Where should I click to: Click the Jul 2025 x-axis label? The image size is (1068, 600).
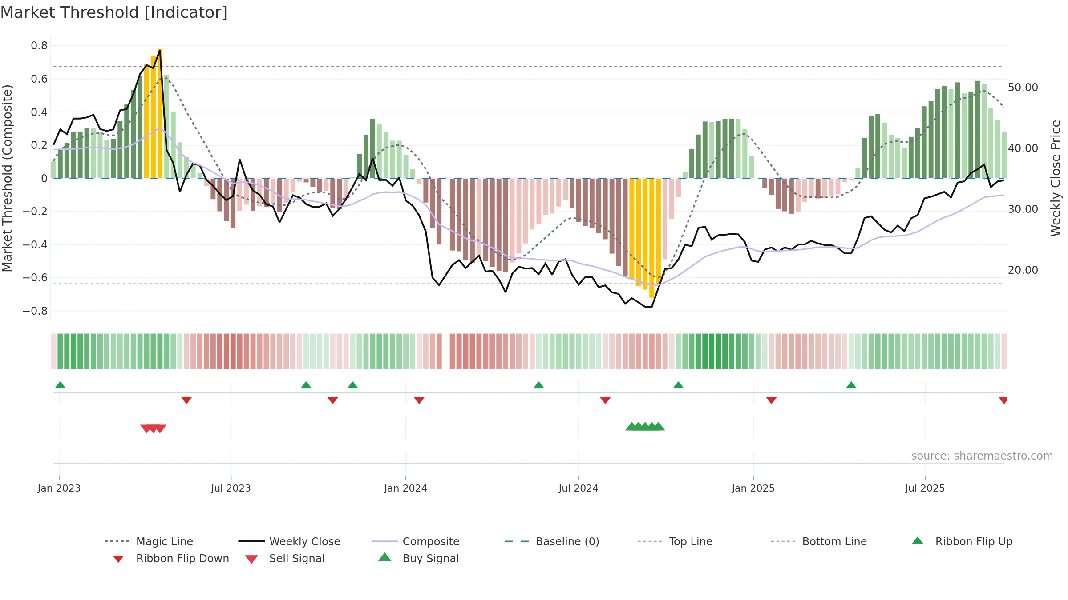click(925, 488)
